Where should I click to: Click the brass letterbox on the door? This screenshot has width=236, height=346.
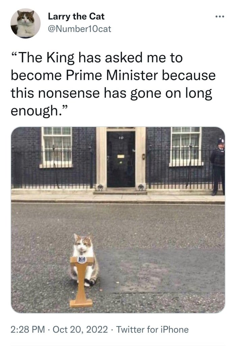click(121, 156)
